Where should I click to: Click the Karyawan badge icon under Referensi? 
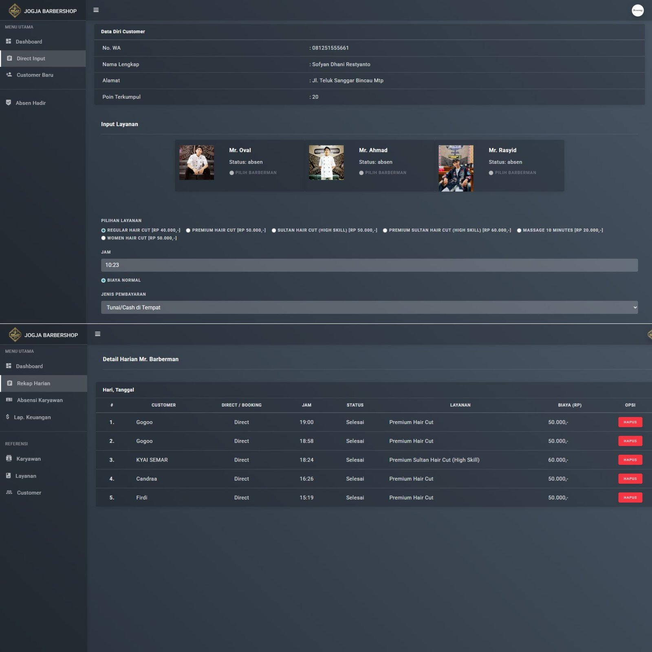pyautogui.click(x=9, y=458)
